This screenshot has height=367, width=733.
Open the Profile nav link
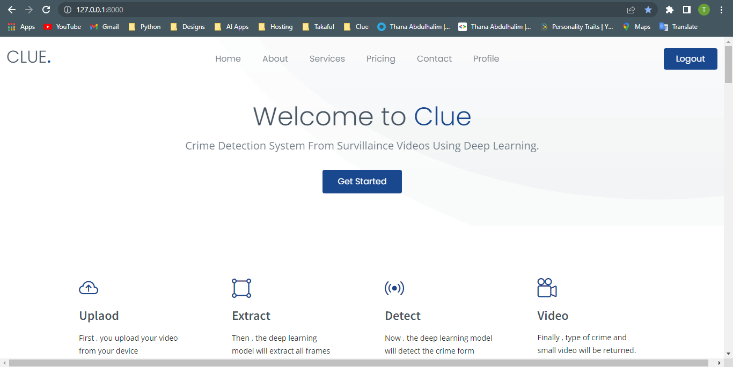(x=486, y=59)
